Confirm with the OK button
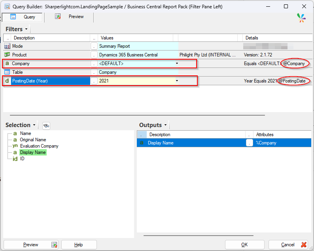This screenshot has height=251, width=314. coord(244,245)
